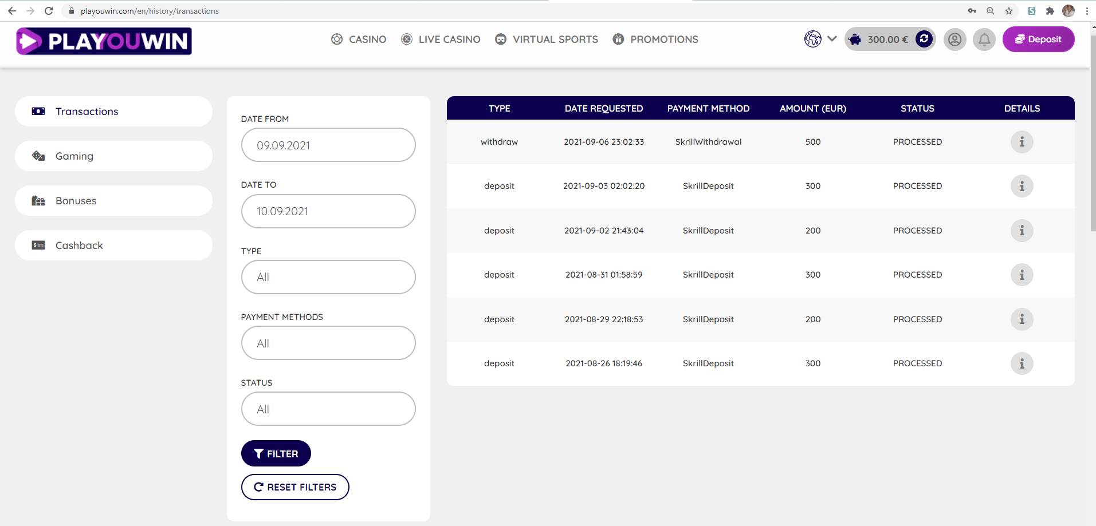Screen dimensions: 1096x526
Task: Go to VIRTUAL SPORTS section
Action: 547,39
